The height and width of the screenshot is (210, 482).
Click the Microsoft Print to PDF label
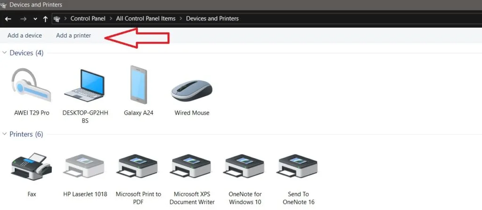(138, 198)
